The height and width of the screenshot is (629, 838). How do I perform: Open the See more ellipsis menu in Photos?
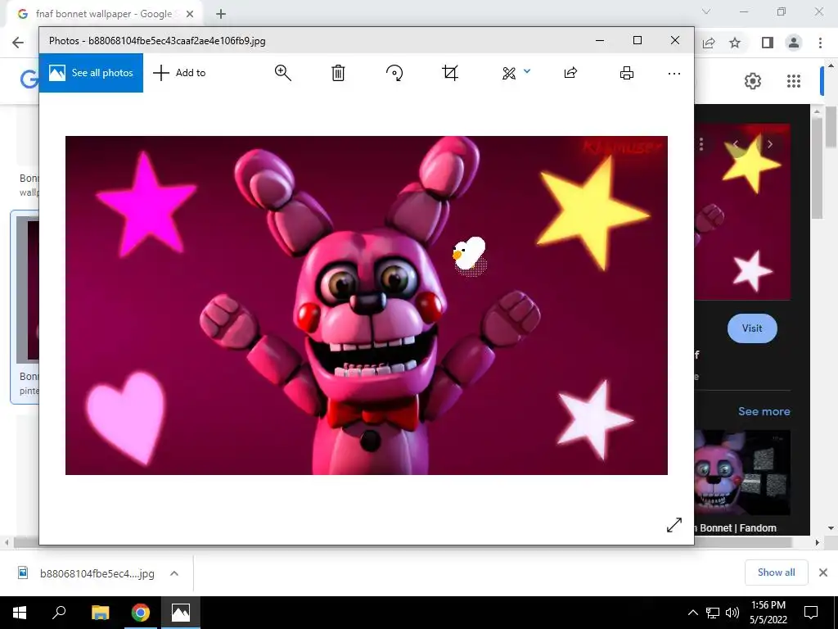674,73
